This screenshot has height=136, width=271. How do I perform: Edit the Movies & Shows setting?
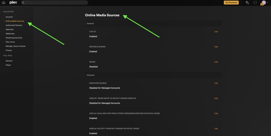[x=216, y=47]
